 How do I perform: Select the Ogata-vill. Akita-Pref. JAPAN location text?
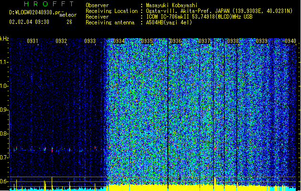(x=219, y=11)
